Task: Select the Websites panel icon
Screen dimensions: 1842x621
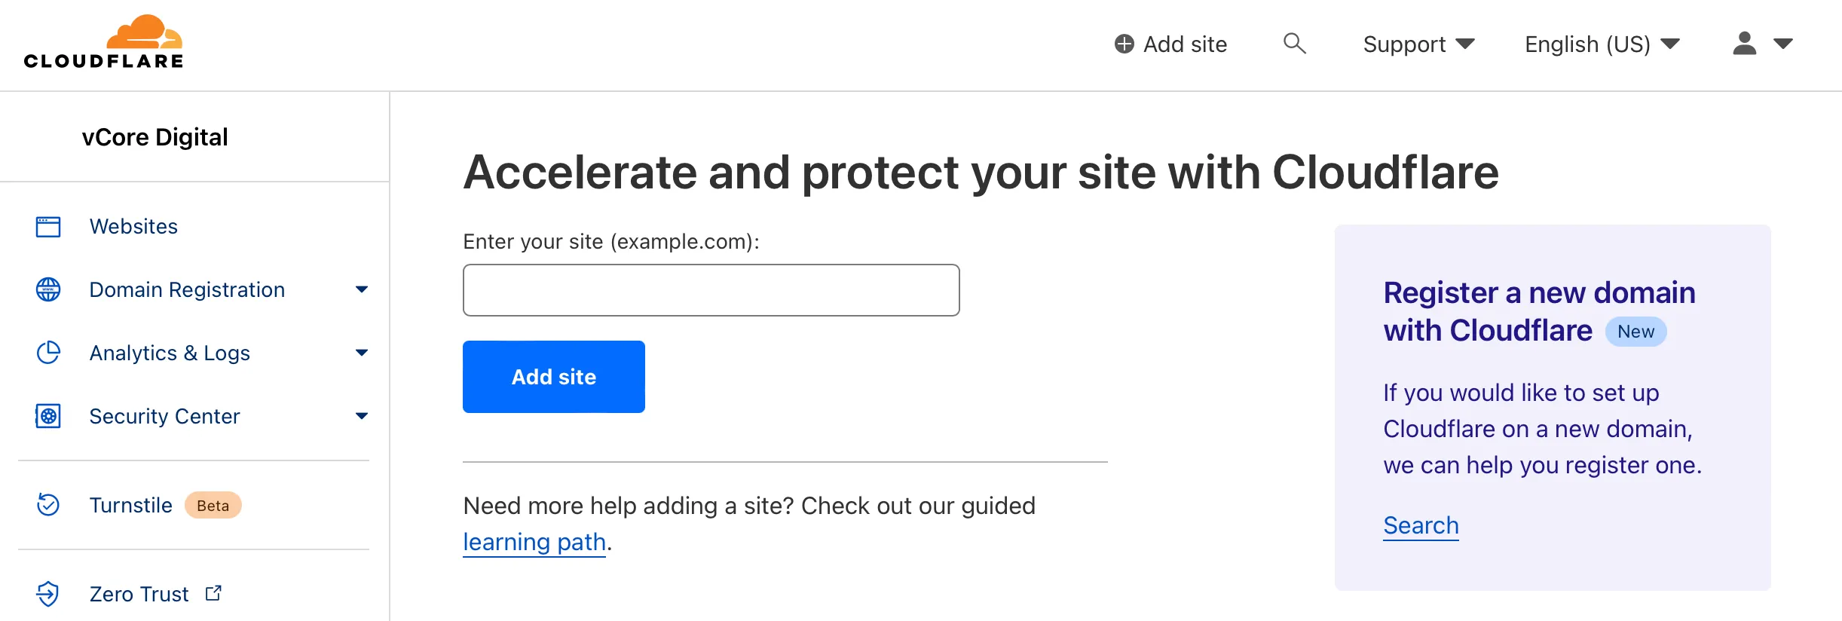Action: pos(48,226)
